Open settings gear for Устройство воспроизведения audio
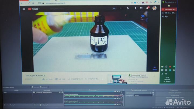Viewport: 194px width, 109px height. 121,99
